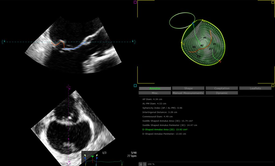Select 'Commissural Diam: 4.49 cm' row
The height and width of the screenshot is (166, 275).
point(157,116)
